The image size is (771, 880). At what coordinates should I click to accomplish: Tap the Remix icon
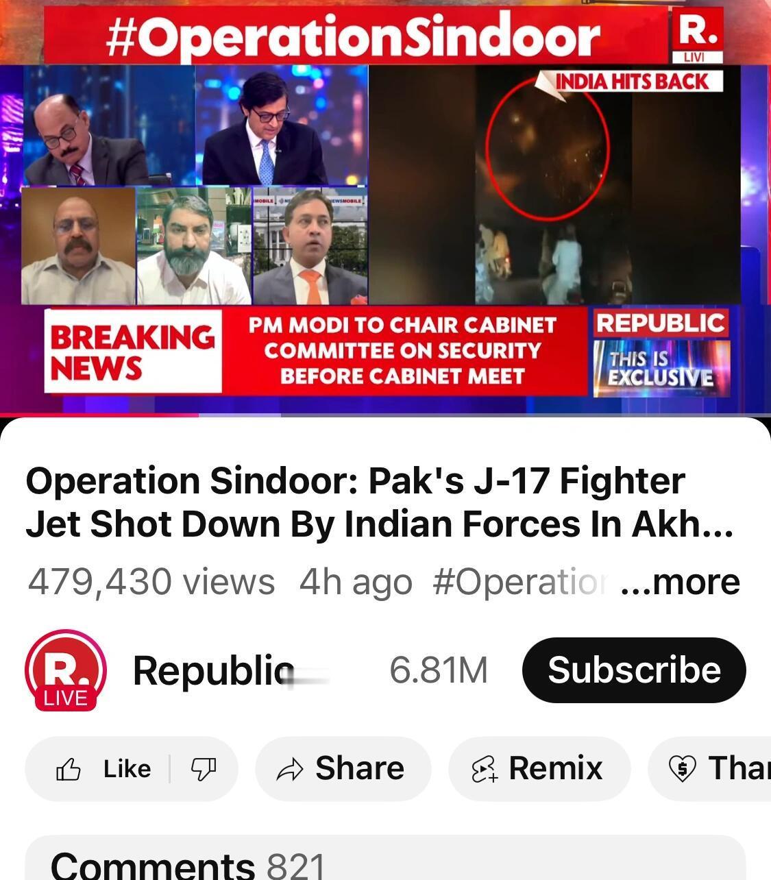click(485, 769)
